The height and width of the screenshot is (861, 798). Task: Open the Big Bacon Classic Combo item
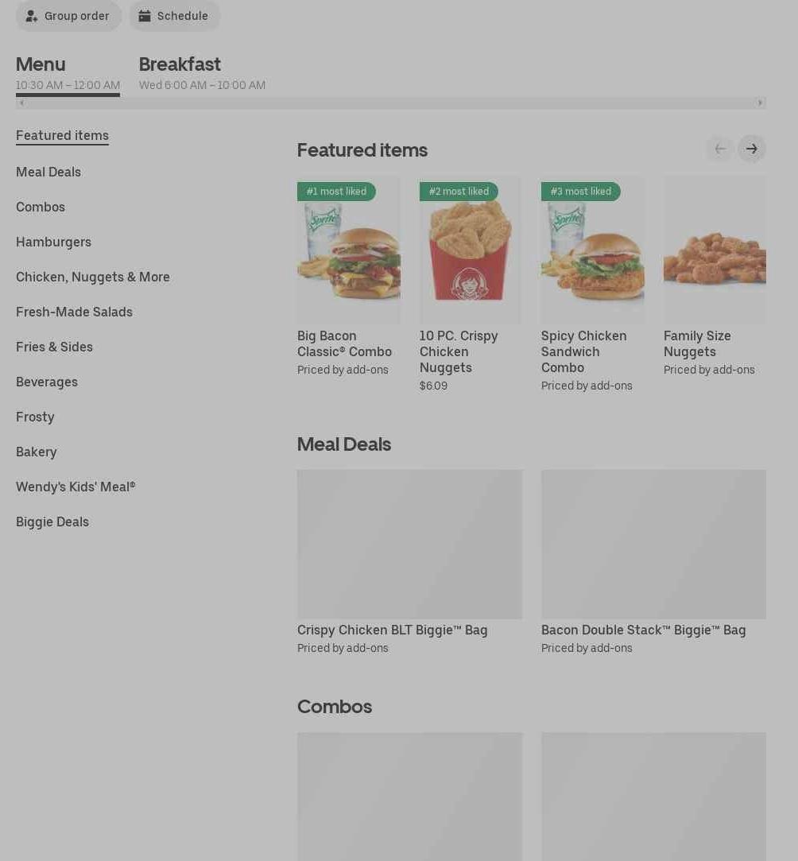point(348,276)
